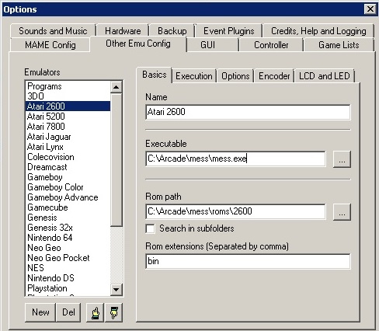Browse for the executable file

point(342,159)
